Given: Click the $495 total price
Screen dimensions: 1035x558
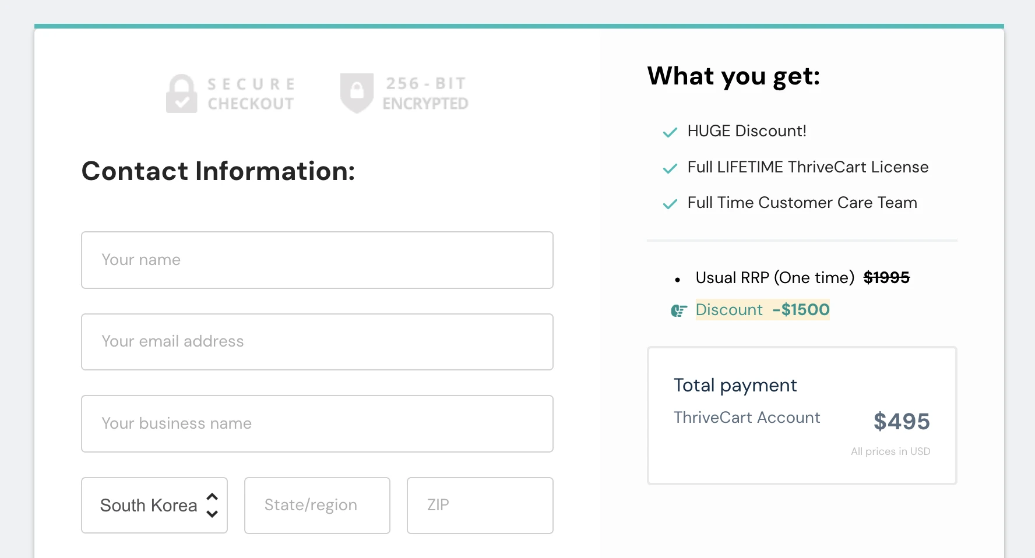Looking at the screenshot, I should click(902, 421).
